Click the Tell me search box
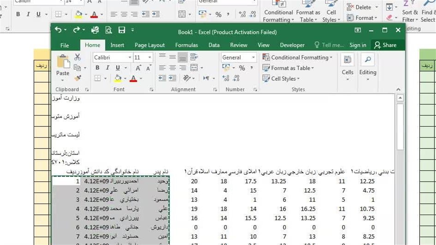Screen dimensions: 436x245 click(x=329, y=45)
